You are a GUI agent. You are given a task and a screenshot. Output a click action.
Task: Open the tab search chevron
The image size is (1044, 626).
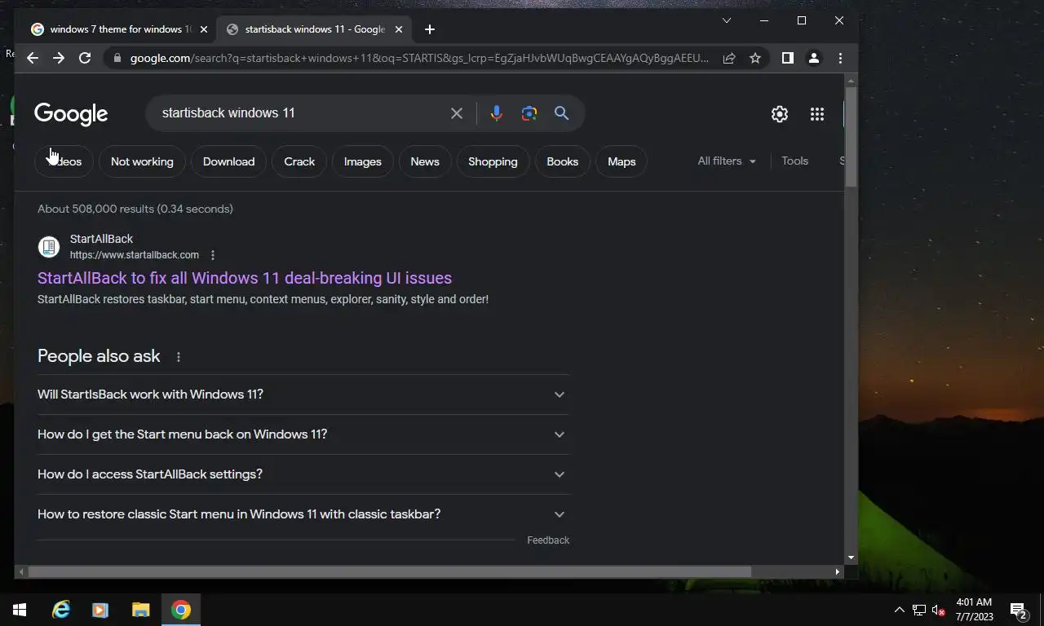[727, 20]
